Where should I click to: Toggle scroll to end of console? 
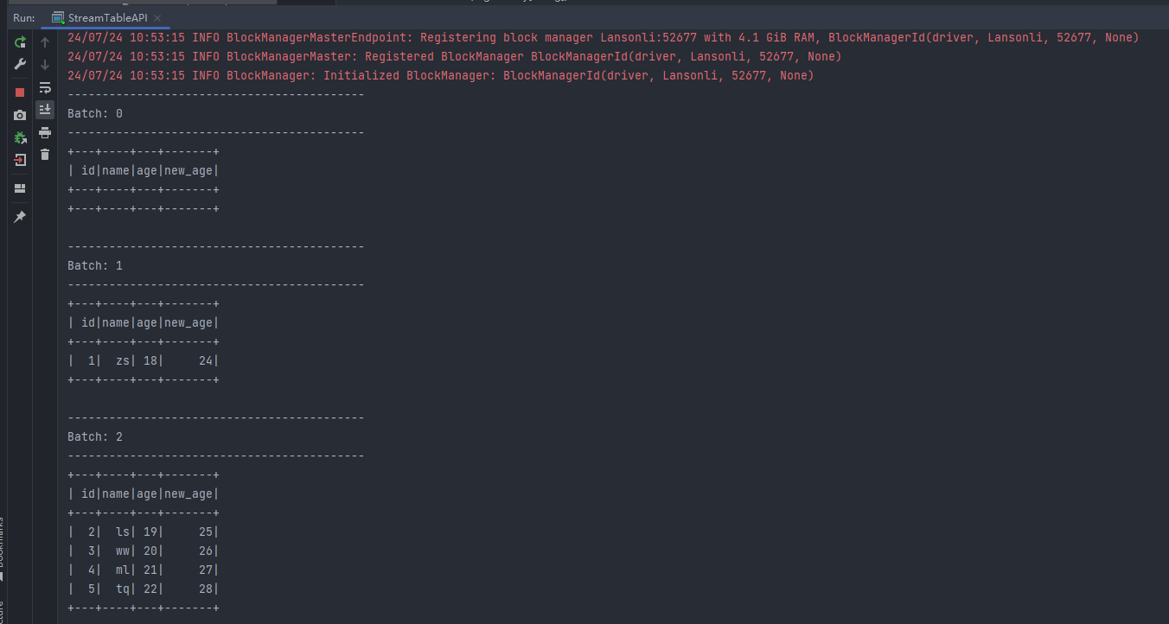click(x=45, y=110)
